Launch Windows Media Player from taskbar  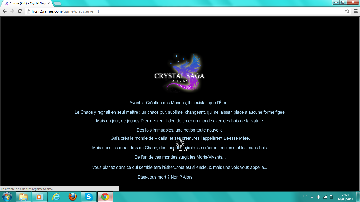tap(40, 197)
